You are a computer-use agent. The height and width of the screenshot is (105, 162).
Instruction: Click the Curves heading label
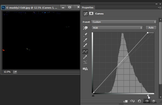click(99, 14)
